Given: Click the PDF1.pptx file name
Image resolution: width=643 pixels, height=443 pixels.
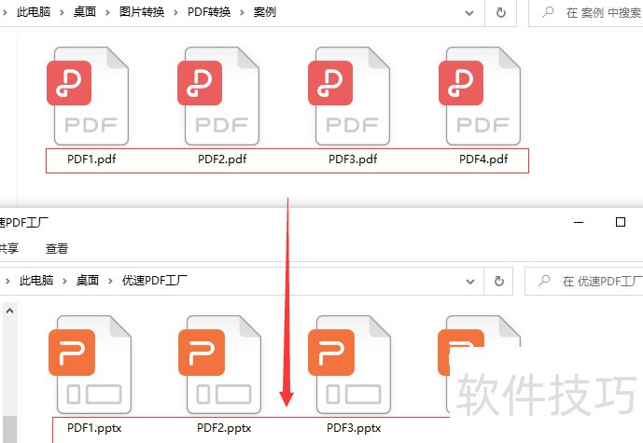Looking at the screenshot, I should [94, 428].
